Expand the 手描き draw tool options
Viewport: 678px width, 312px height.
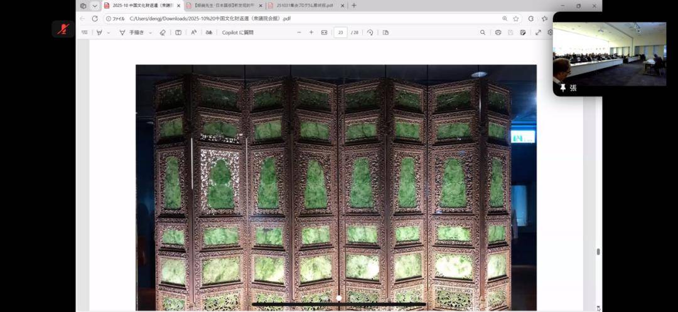click(x=151, y=33)
